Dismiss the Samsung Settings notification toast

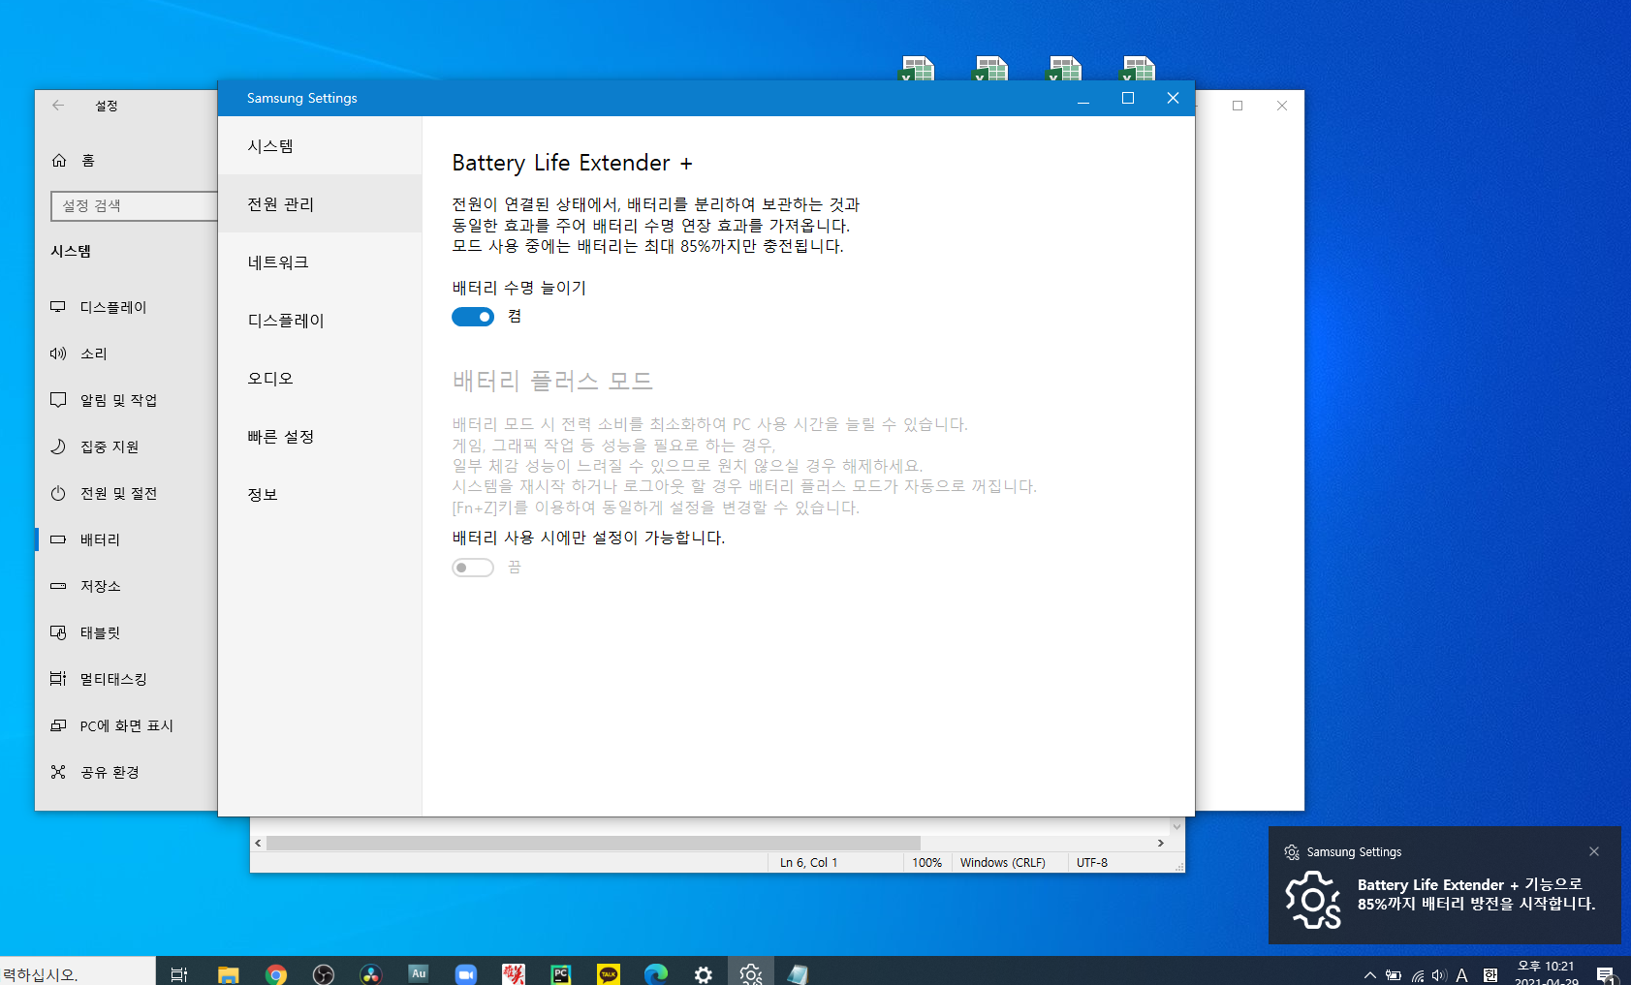(x=1594, y=851)
